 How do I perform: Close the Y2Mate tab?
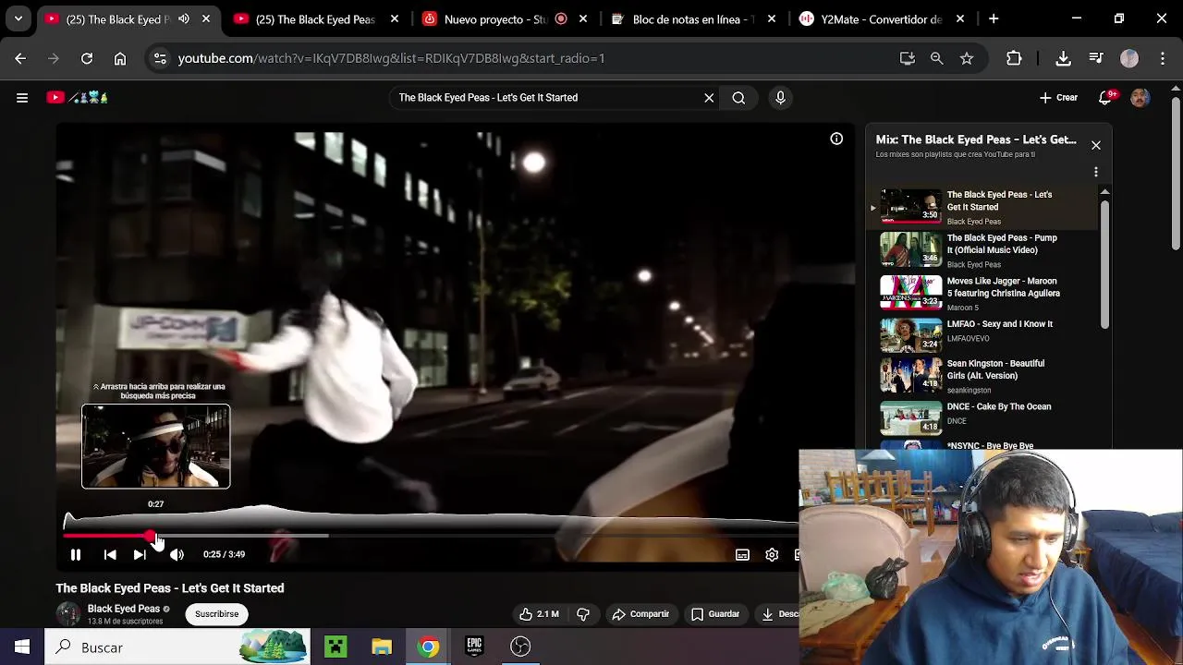[960, 18]
